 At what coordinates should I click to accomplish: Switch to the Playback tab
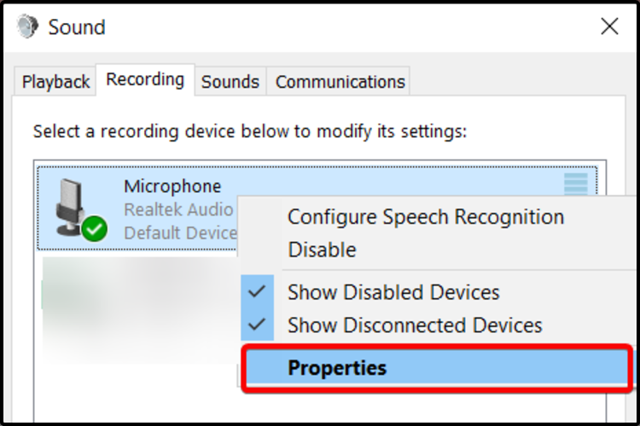pos(55,82)
